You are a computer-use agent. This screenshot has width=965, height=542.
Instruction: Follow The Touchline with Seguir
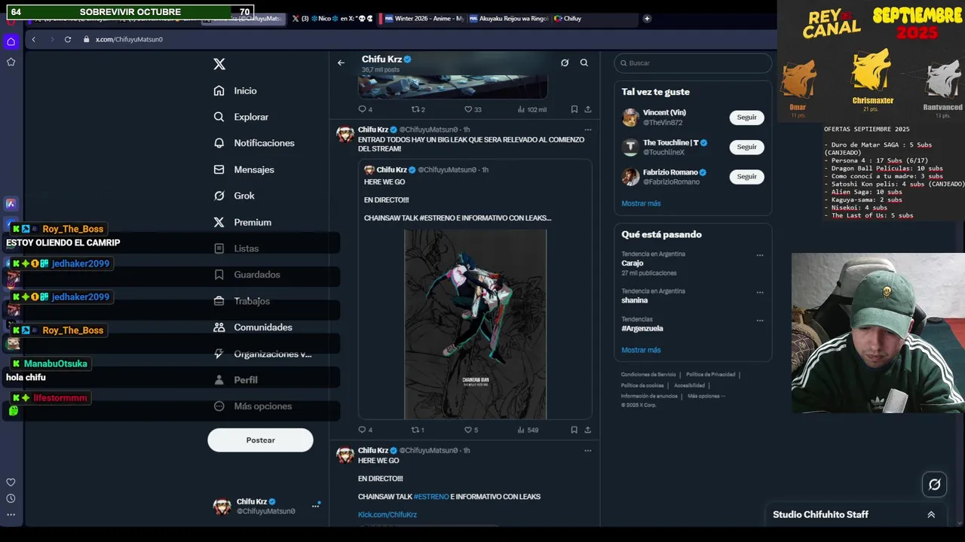coord(746,147)
